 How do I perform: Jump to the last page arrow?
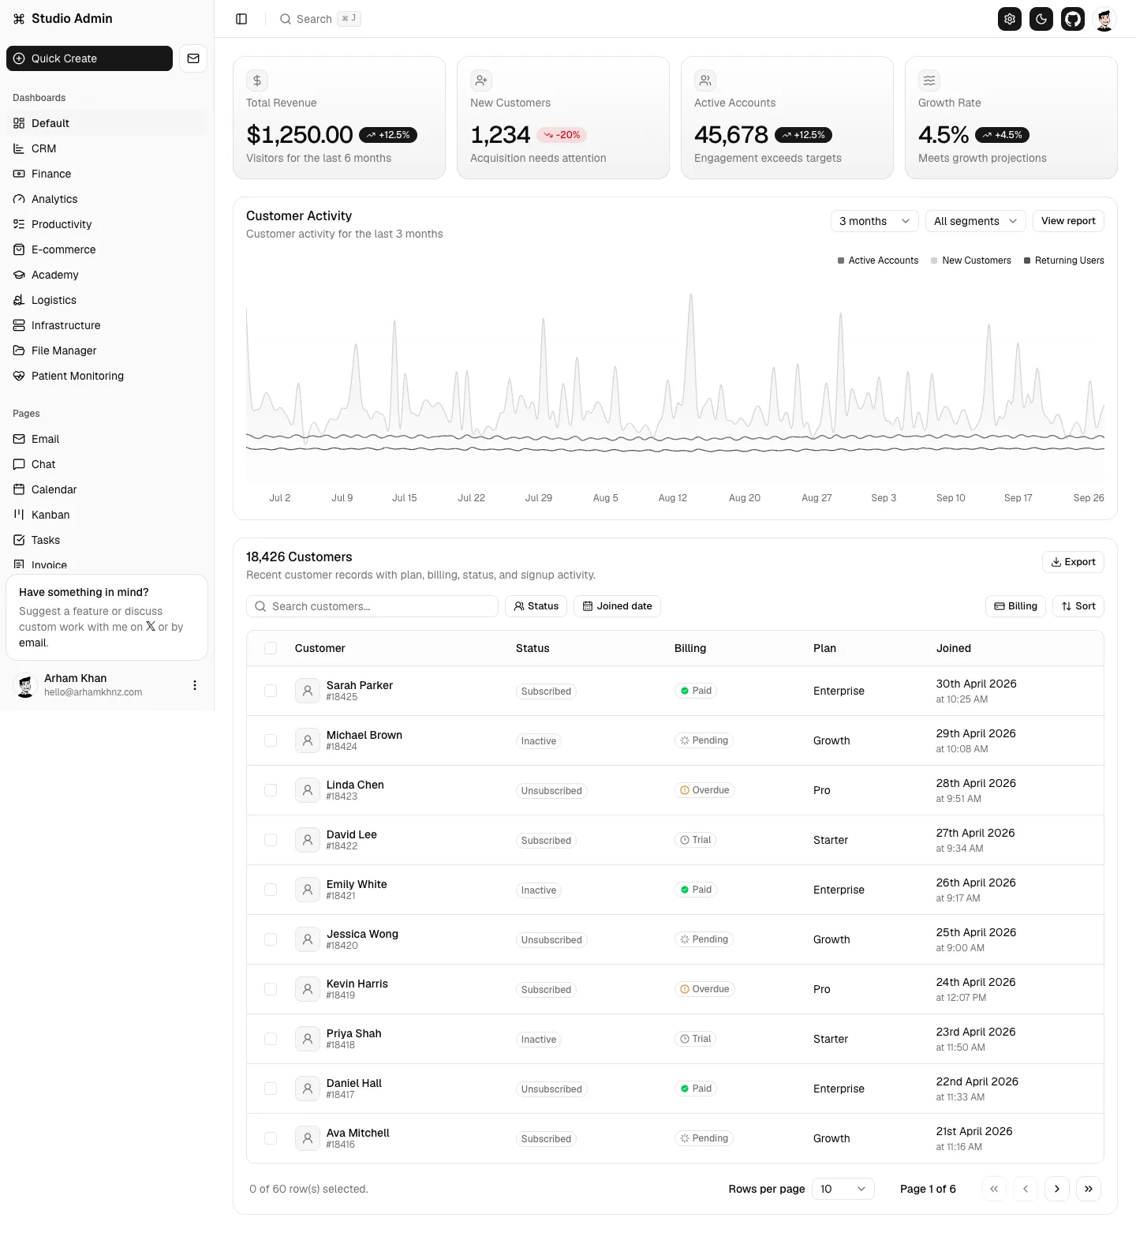click(1089, 1189)
